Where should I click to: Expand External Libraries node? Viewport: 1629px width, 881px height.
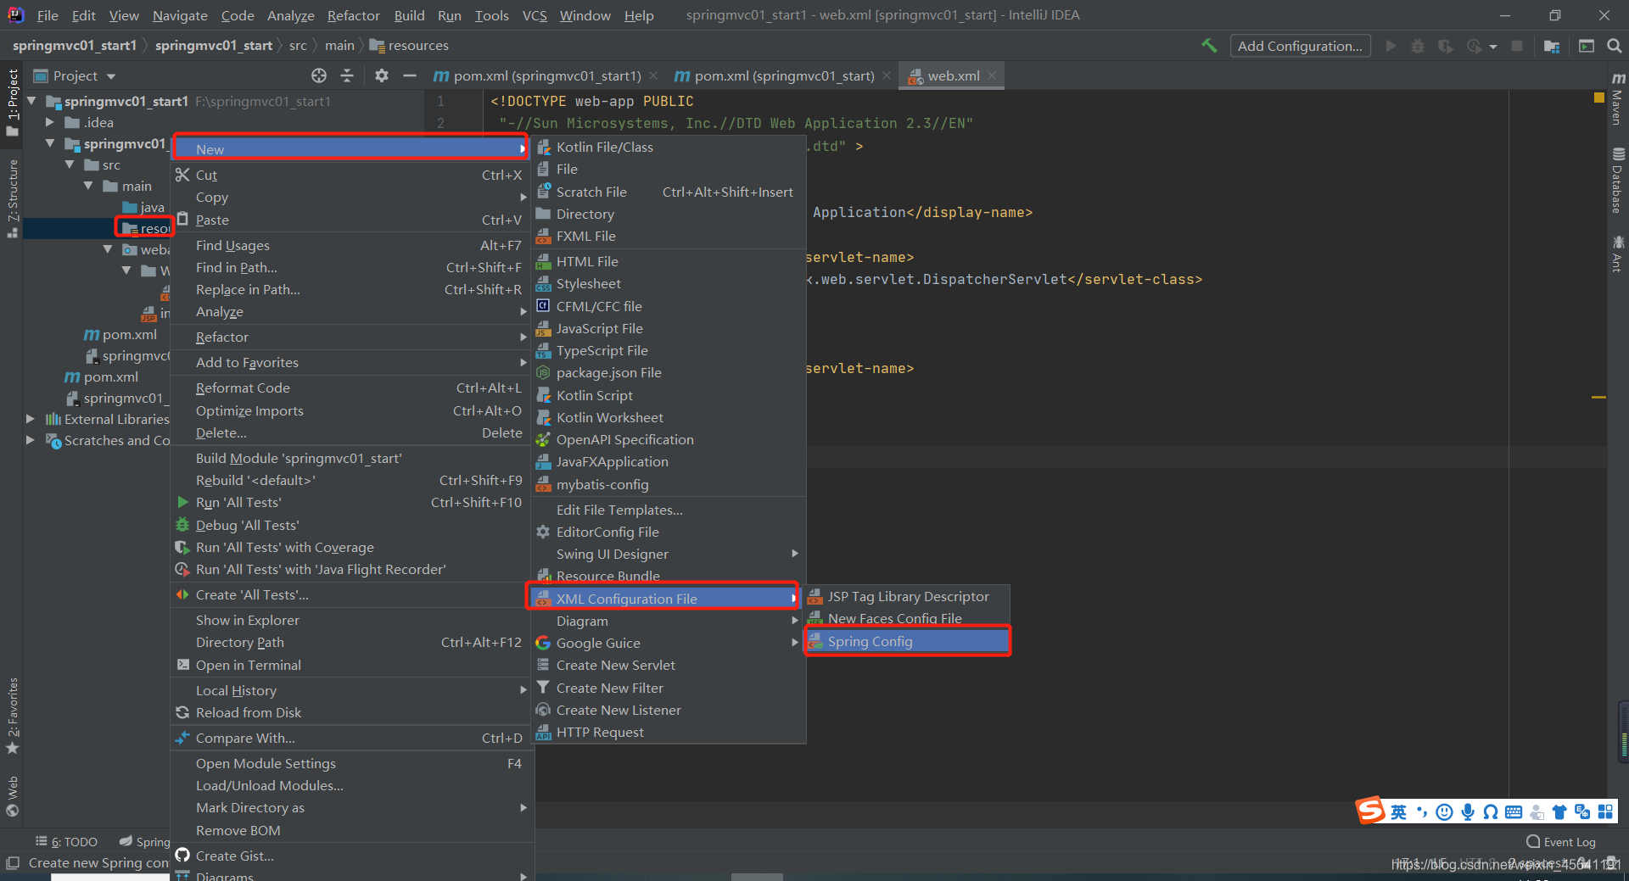(x=31, y=419)
